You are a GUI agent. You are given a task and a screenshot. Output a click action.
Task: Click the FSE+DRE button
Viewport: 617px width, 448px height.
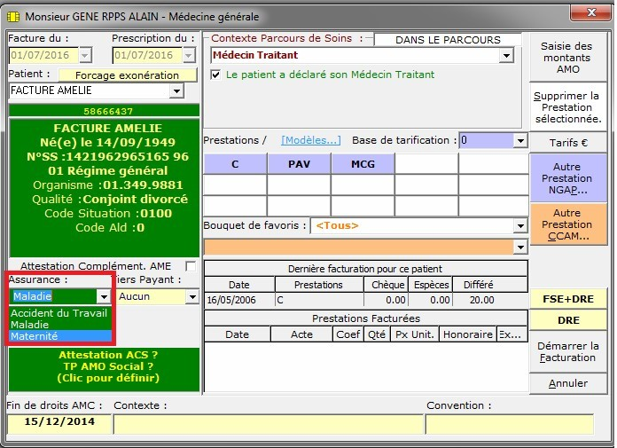[x=567, y=299]
